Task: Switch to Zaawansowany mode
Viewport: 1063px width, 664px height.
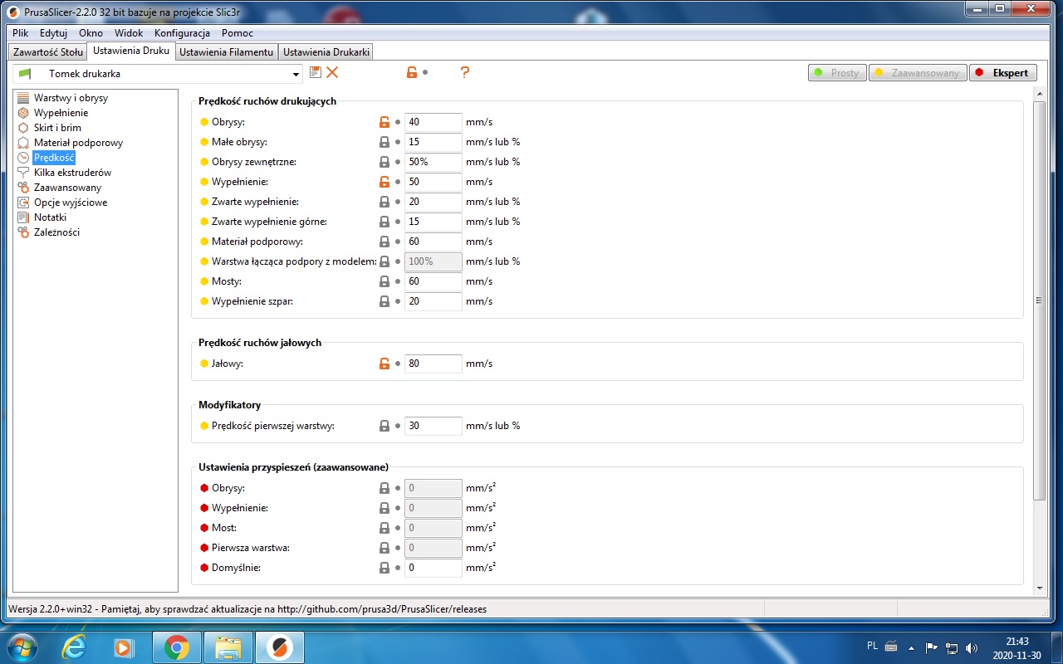Action: 918,73
